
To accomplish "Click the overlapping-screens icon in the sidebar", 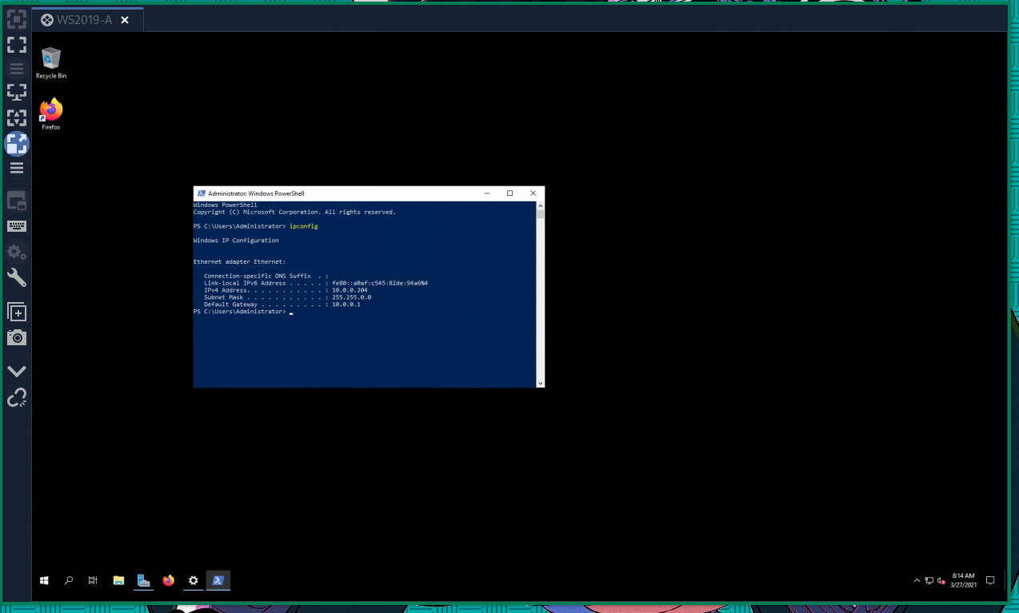I will point(17,201).
